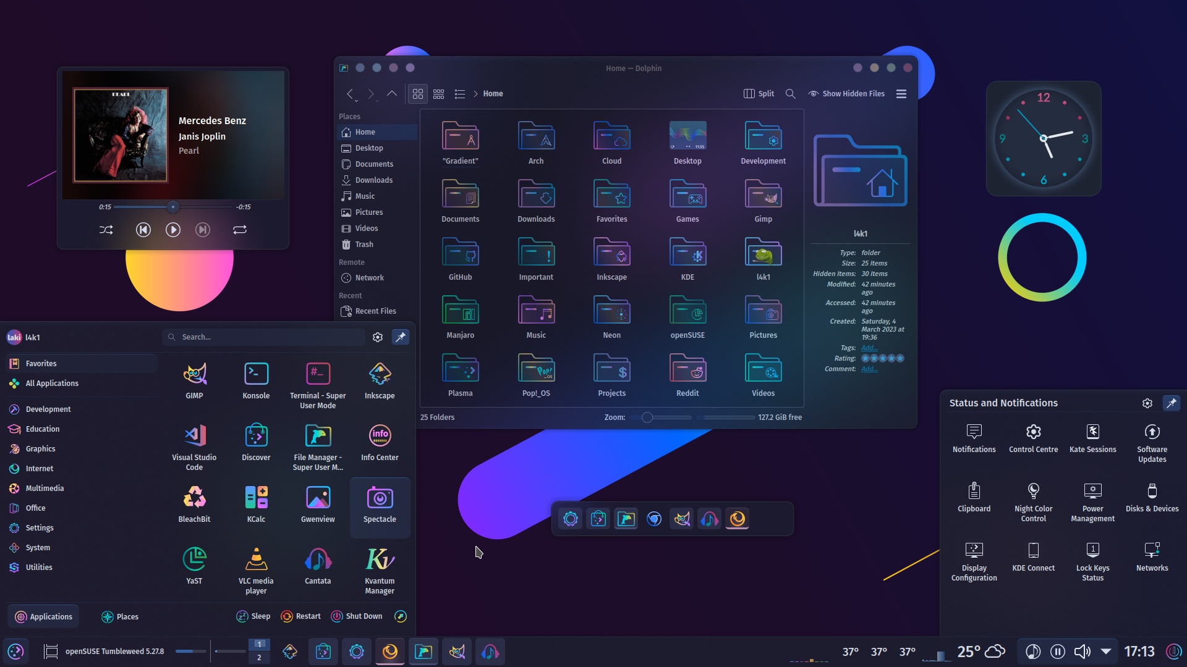This screenshot has width=1187, height=667.
Task: Launch Spectacle screenshot tool
Action: pyautogui.click(x=379, y=506)
